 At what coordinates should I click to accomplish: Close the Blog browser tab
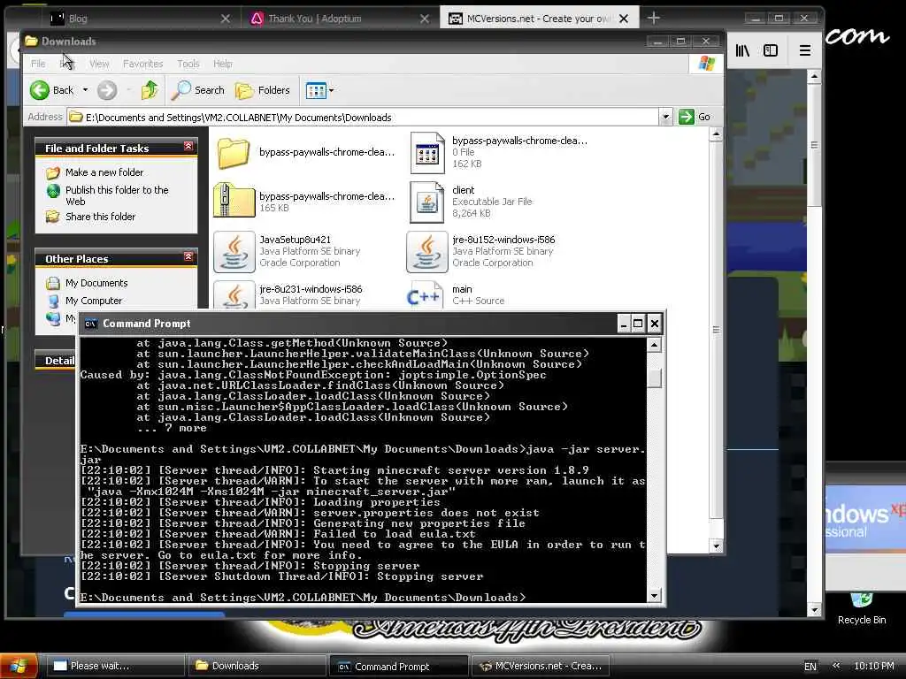pos(226,19)
